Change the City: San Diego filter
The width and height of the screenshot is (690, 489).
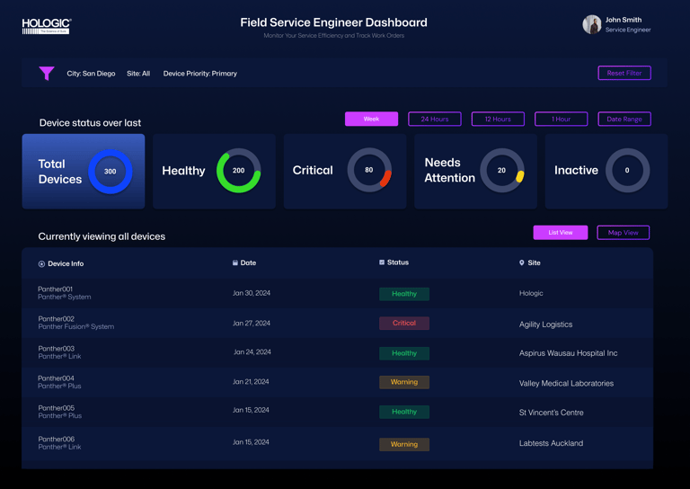coord(91,74)
